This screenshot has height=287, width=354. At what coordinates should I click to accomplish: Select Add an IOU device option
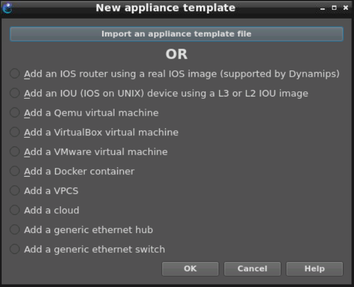pos(15,93)
